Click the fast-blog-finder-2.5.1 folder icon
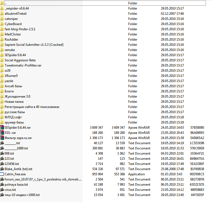 click(2, 29)
